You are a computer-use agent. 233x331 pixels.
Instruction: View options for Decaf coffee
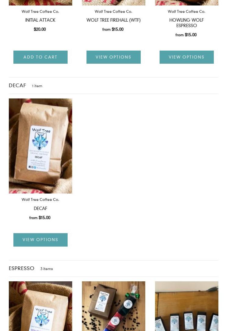(x=40, y=240)
